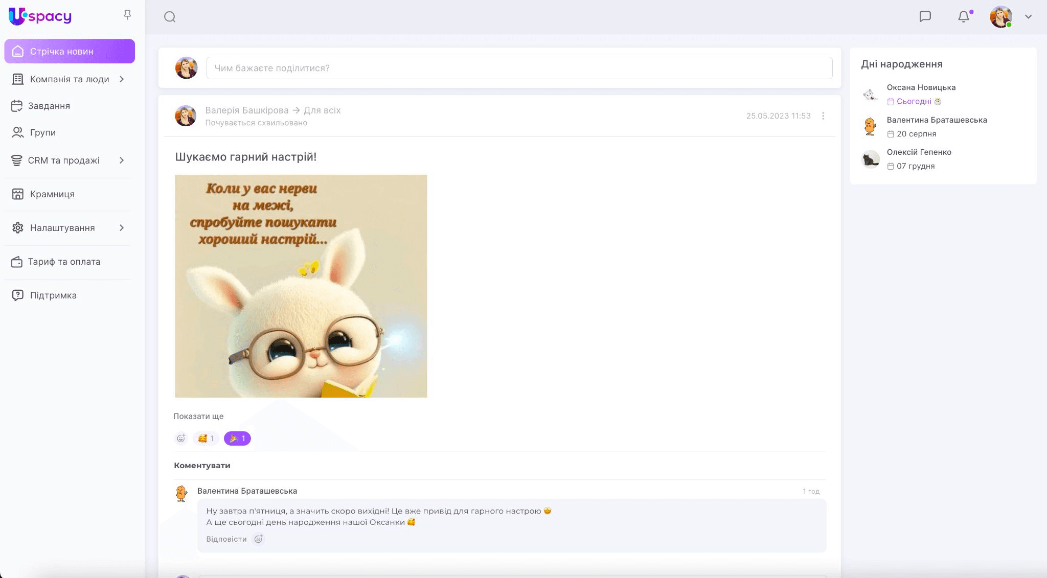Add a reaction to the post
The image size is (1047, 578).
point(181,438)
